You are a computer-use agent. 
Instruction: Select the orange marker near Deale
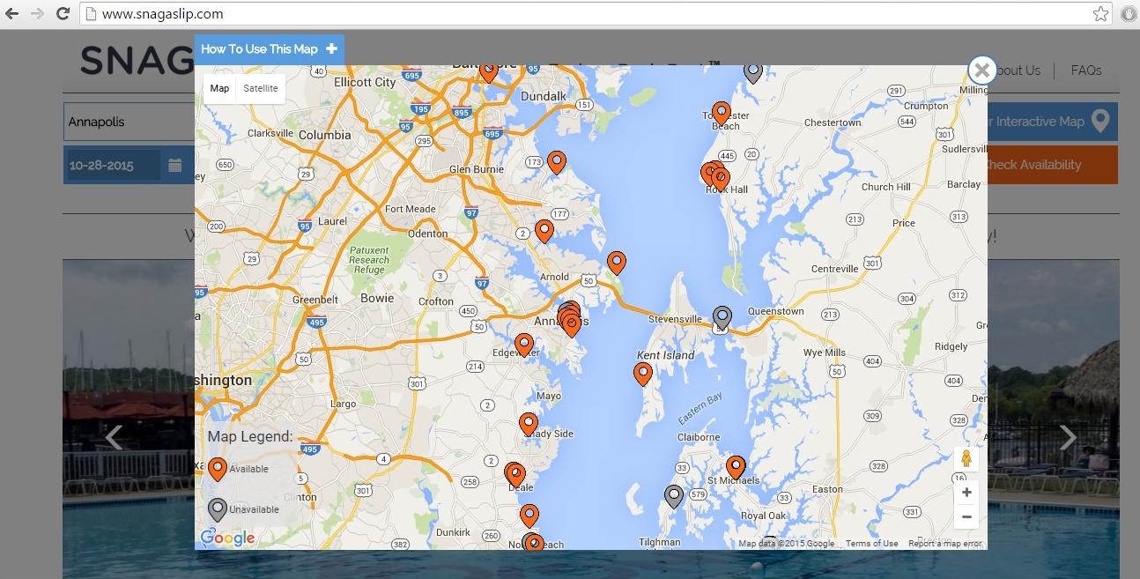click(515, 475)
